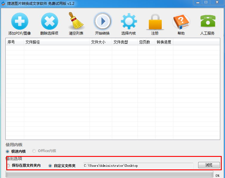The height and width of the screenshot is (178, 225).
Task: Open the 帮助 book icon
Action: [181, 22]
